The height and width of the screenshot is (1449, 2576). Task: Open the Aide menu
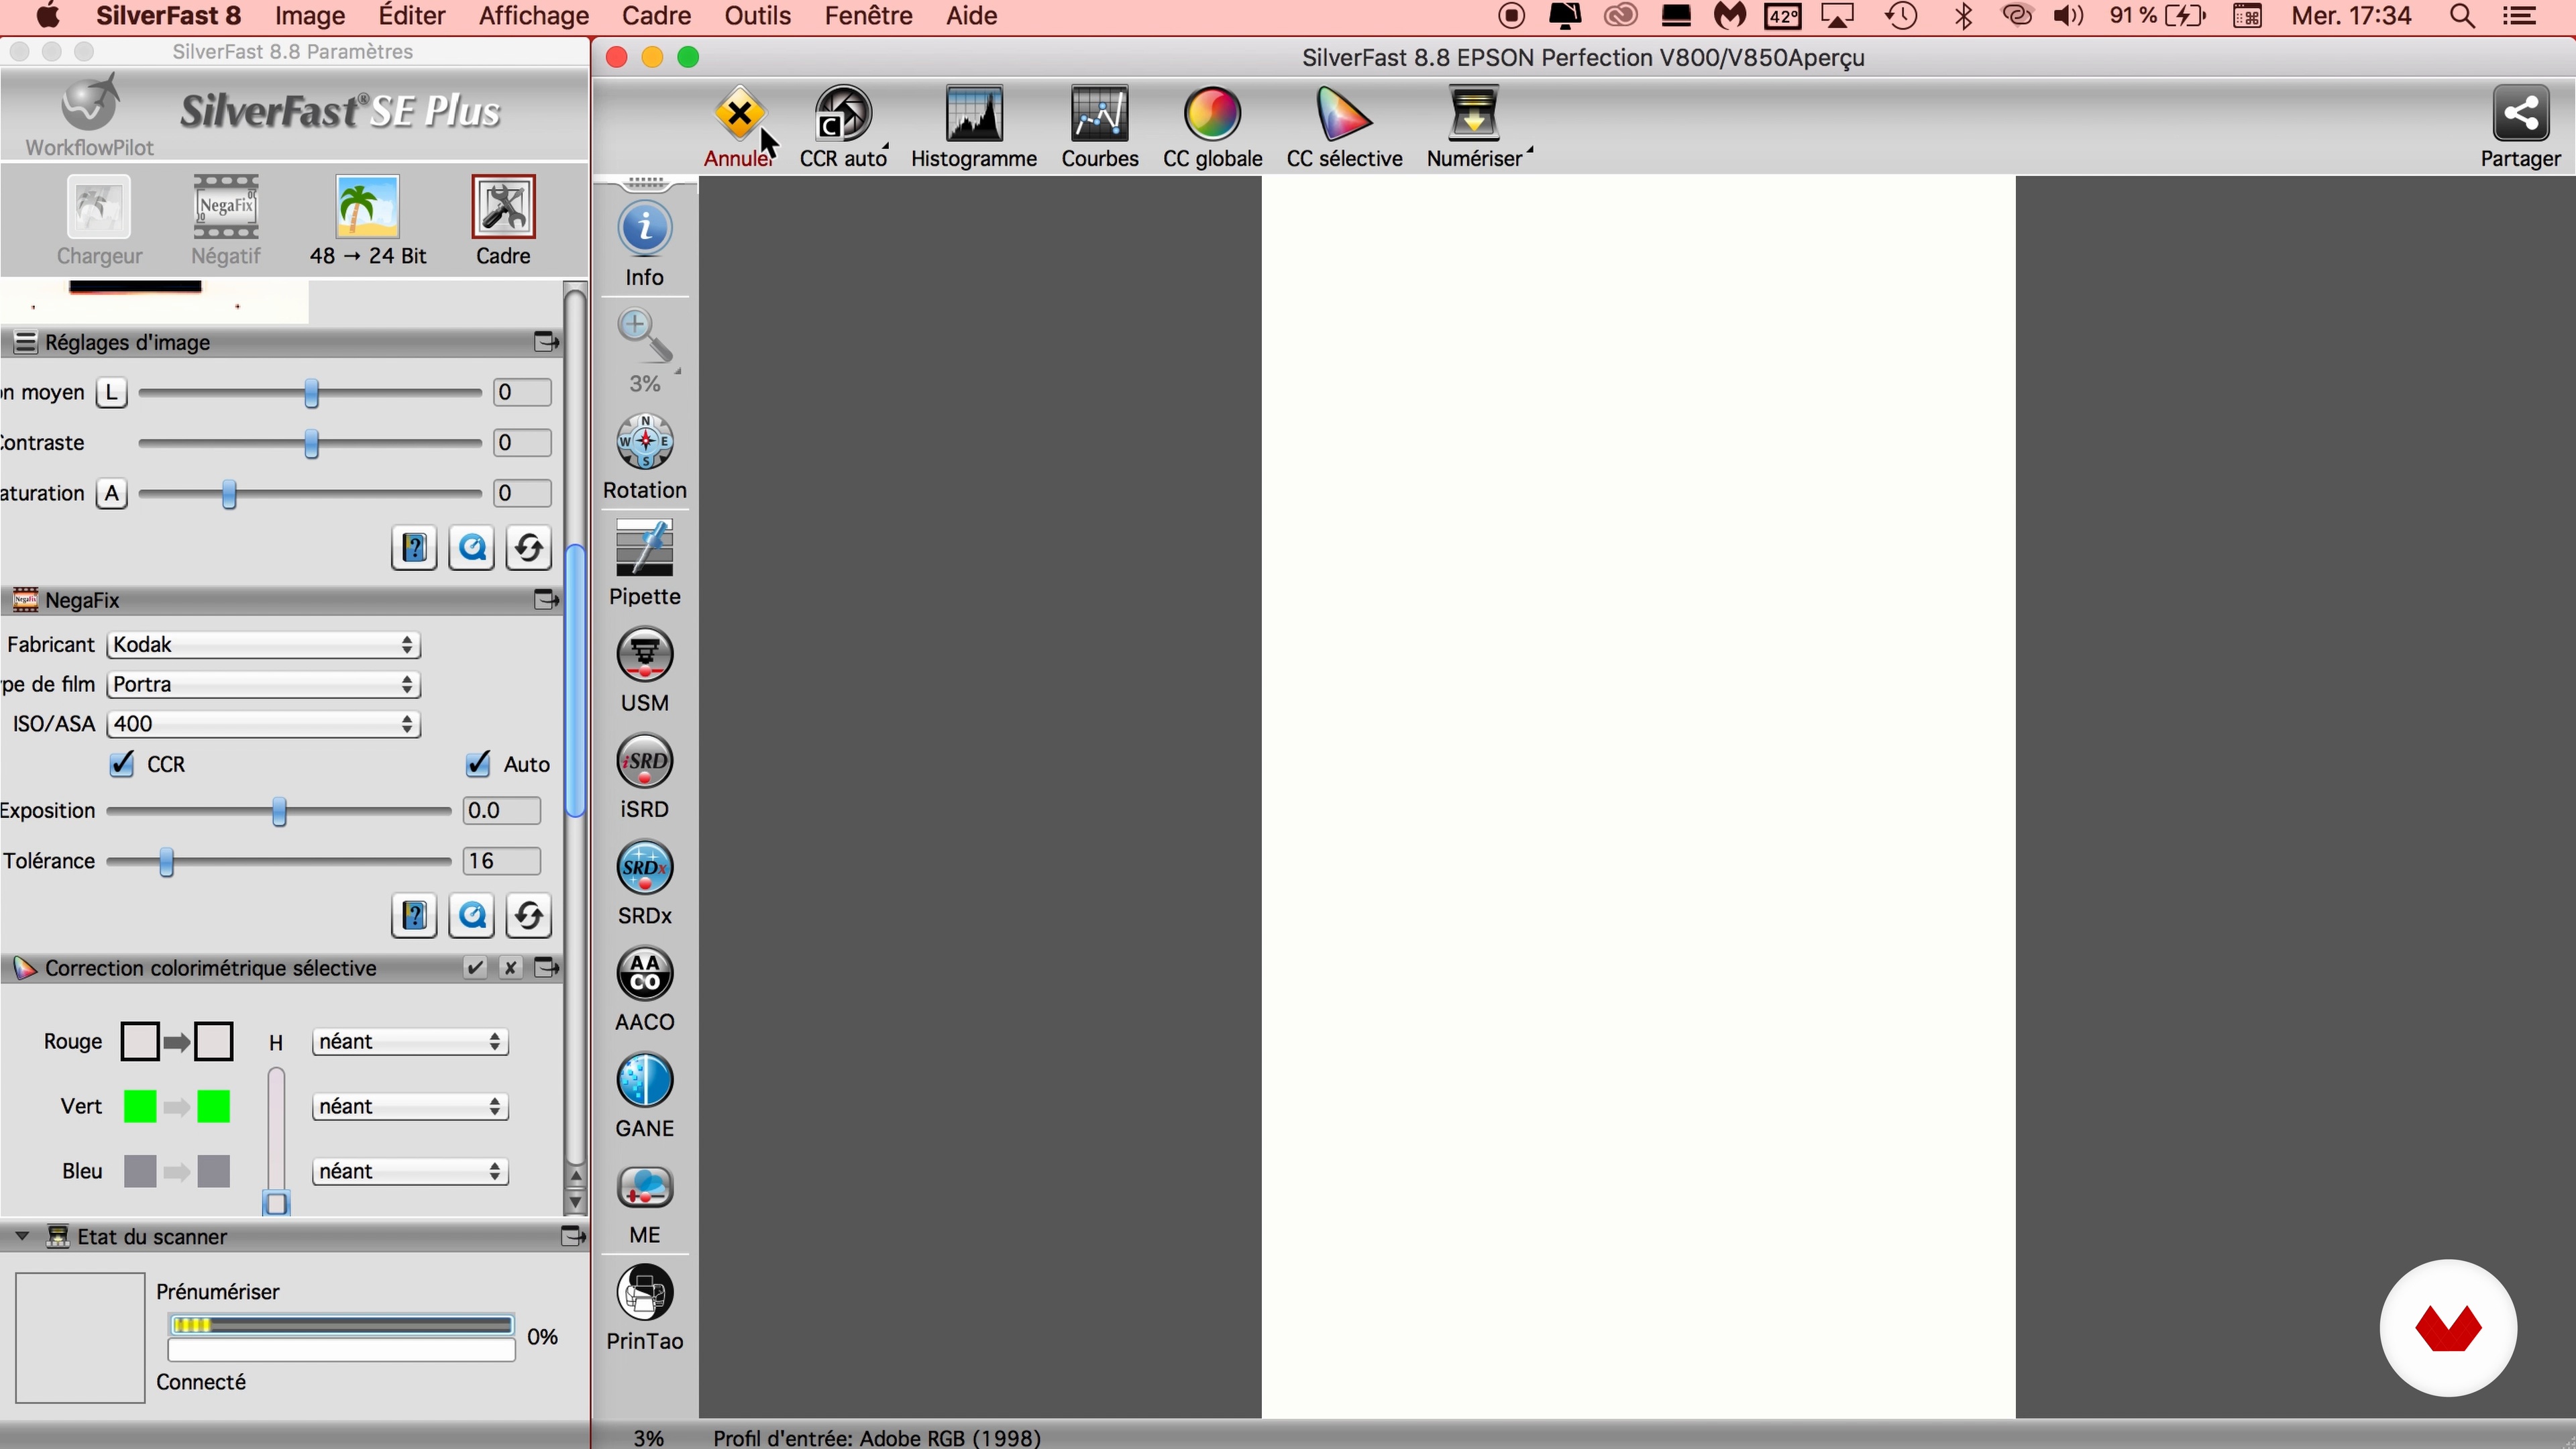[x=972, y=16]
